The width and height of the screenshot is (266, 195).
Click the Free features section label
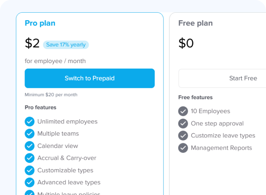pos(195,97)
